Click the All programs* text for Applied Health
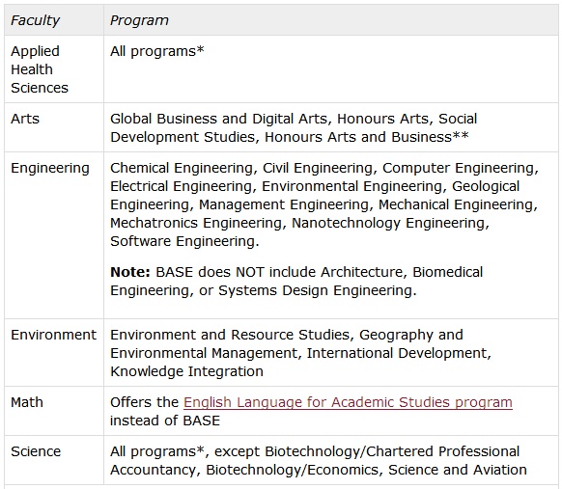Image resolution: width=562 pixels, height=489 pixels. click(157, 51)
